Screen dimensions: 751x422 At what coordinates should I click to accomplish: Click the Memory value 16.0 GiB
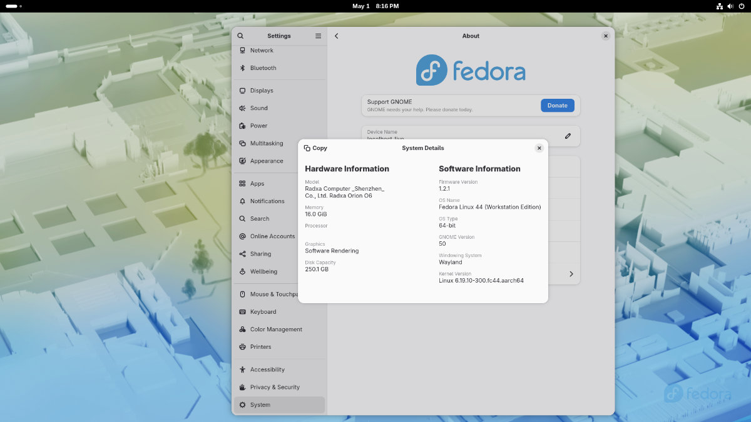pyautogui.click(x=316, y=214)
